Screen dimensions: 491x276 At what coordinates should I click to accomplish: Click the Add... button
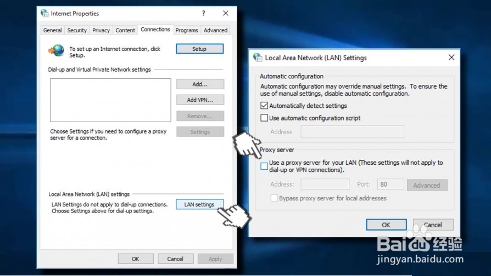pyautogui.click(x=200, y=84)
